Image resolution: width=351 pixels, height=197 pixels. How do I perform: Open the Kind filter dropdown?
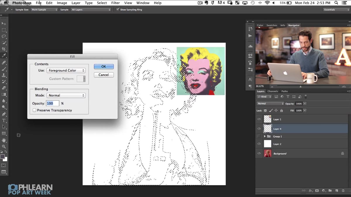(264, 96)
